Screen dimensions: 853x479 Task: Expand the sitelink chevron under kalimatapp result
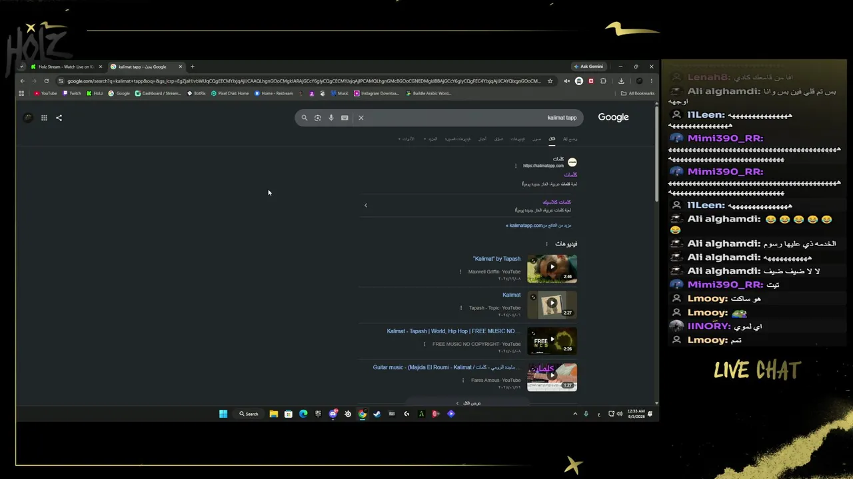tap(366, 206)
